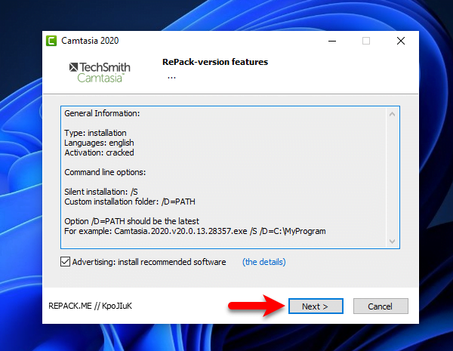The height and width of the screenshot is (351, 453).
Task: Click the 'RePack-version features' heading
Action: click(215, 62)
